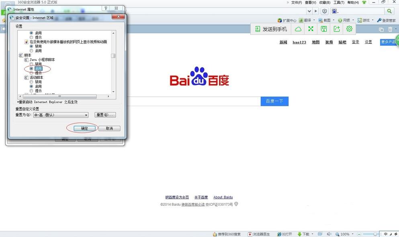
Task: Open the hao123 link
Action: click(299, 42)
